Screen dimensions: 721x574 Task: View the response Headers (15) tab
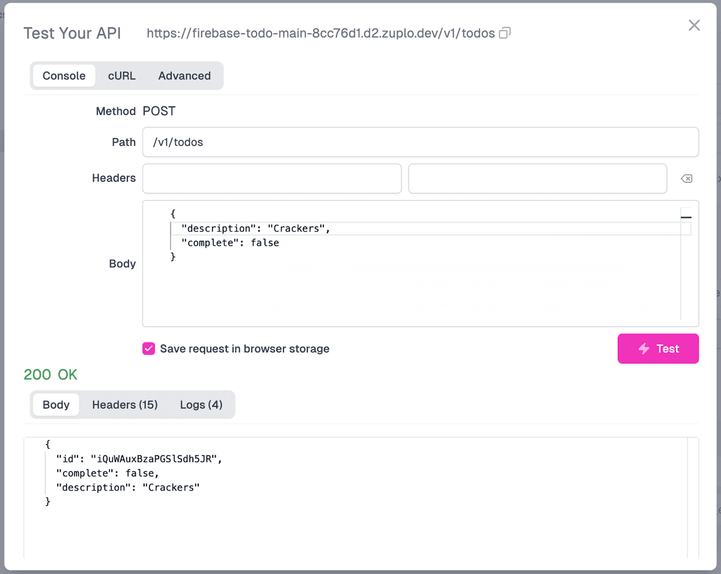tap(125, 405)
